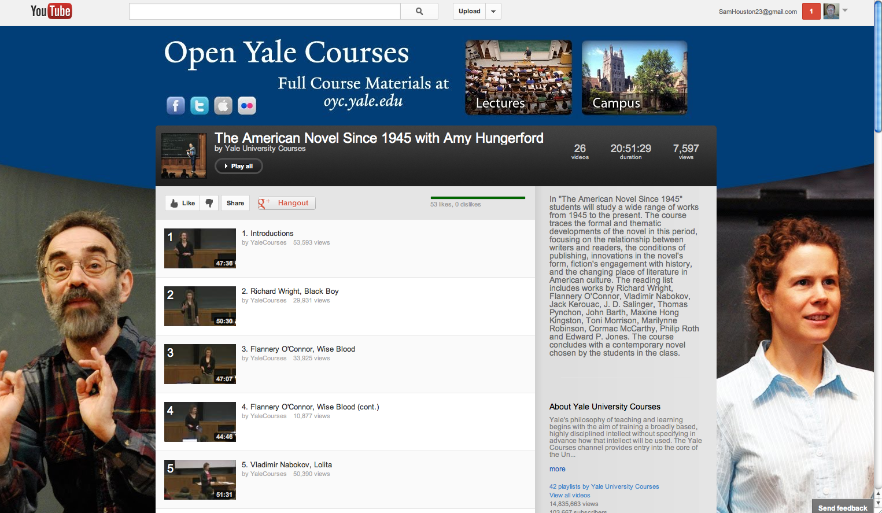Dislike the playlist with the thumbs-down

coord(209,203)
